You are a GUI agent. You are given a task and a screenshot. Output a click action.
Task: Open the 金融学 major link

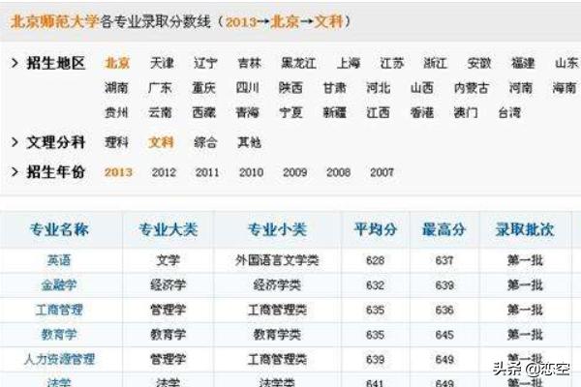(x=59, y=285)
